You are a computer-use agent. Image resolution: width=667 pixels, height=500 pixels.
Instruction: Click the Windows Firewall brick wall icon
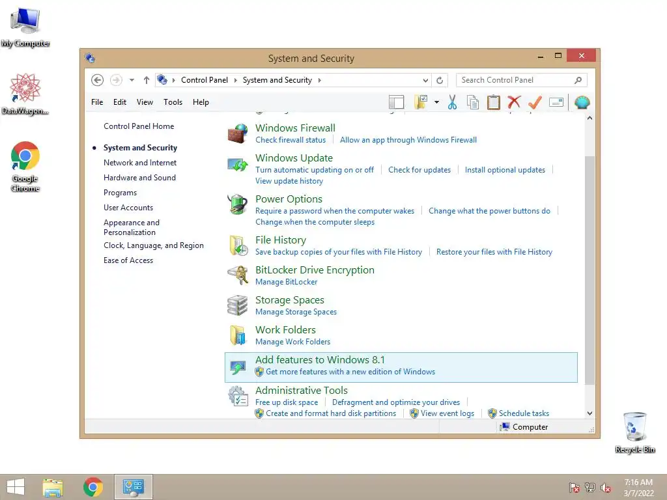[237, 133]
